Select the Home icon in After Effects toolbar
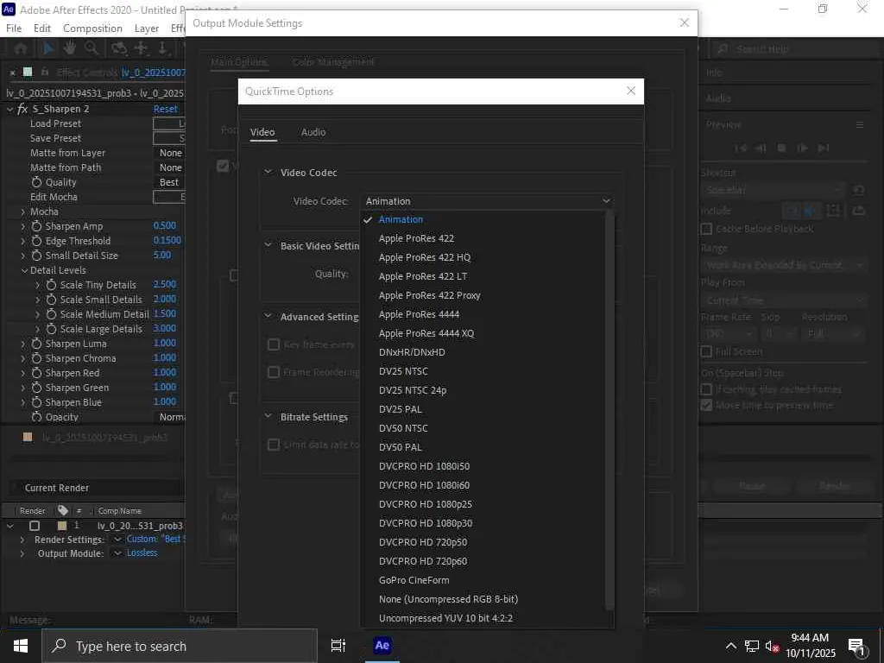Image resolution: width=884 pixels, height=663 pixels. point(21,48)
